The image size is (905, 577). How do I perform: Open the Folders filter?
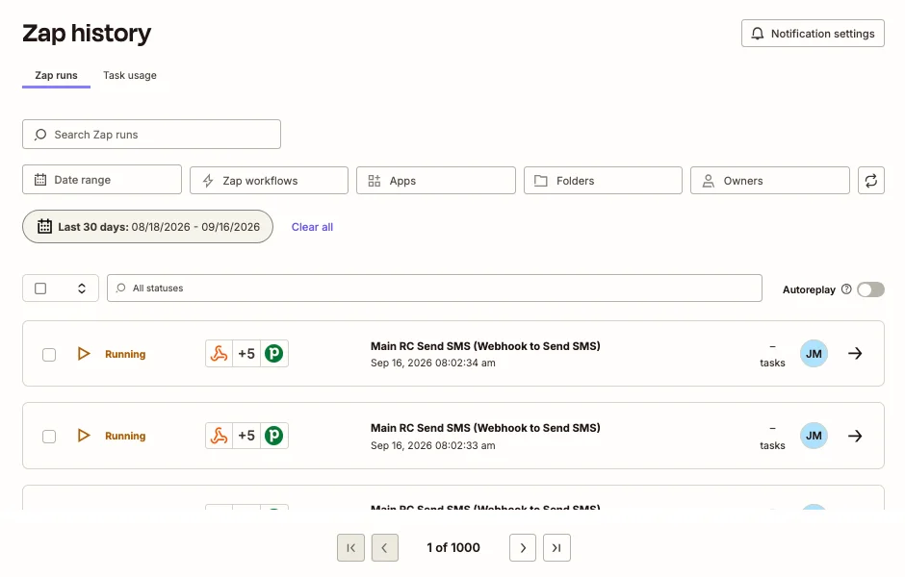click(x=603, y=181)
